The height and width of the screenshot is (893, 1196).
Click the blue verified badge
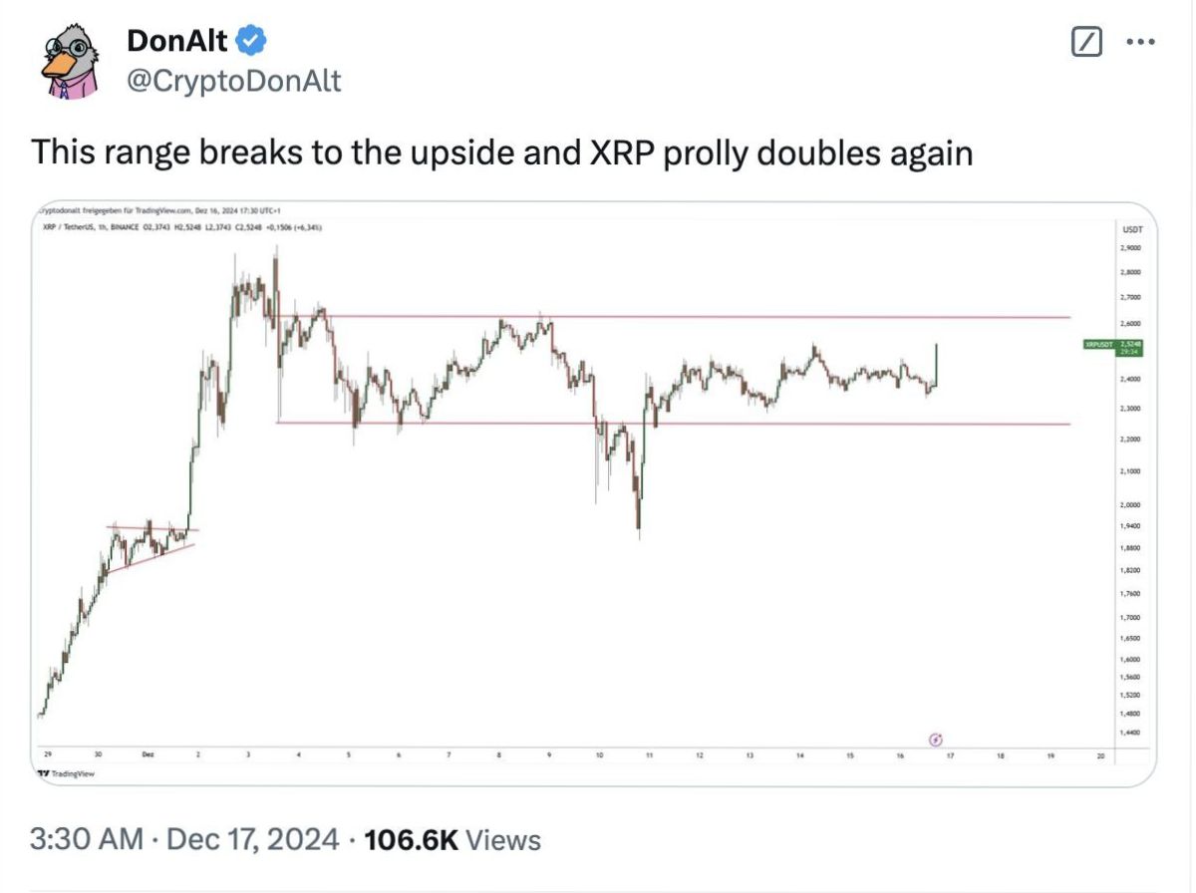click(x=250, y=41)
